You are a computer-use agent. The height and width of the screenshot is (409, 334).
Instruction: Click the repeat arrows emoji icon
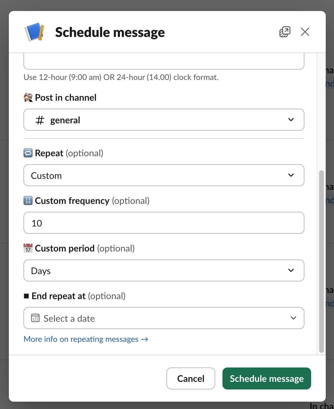28,153
